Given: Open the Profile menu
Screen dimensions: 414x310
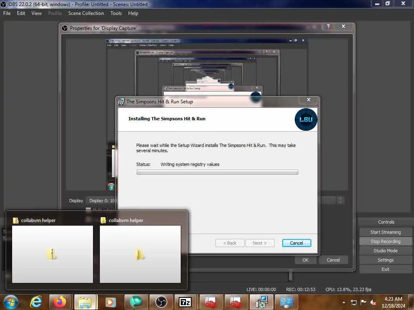Looking at the screenshot, I should pos(55,13).
